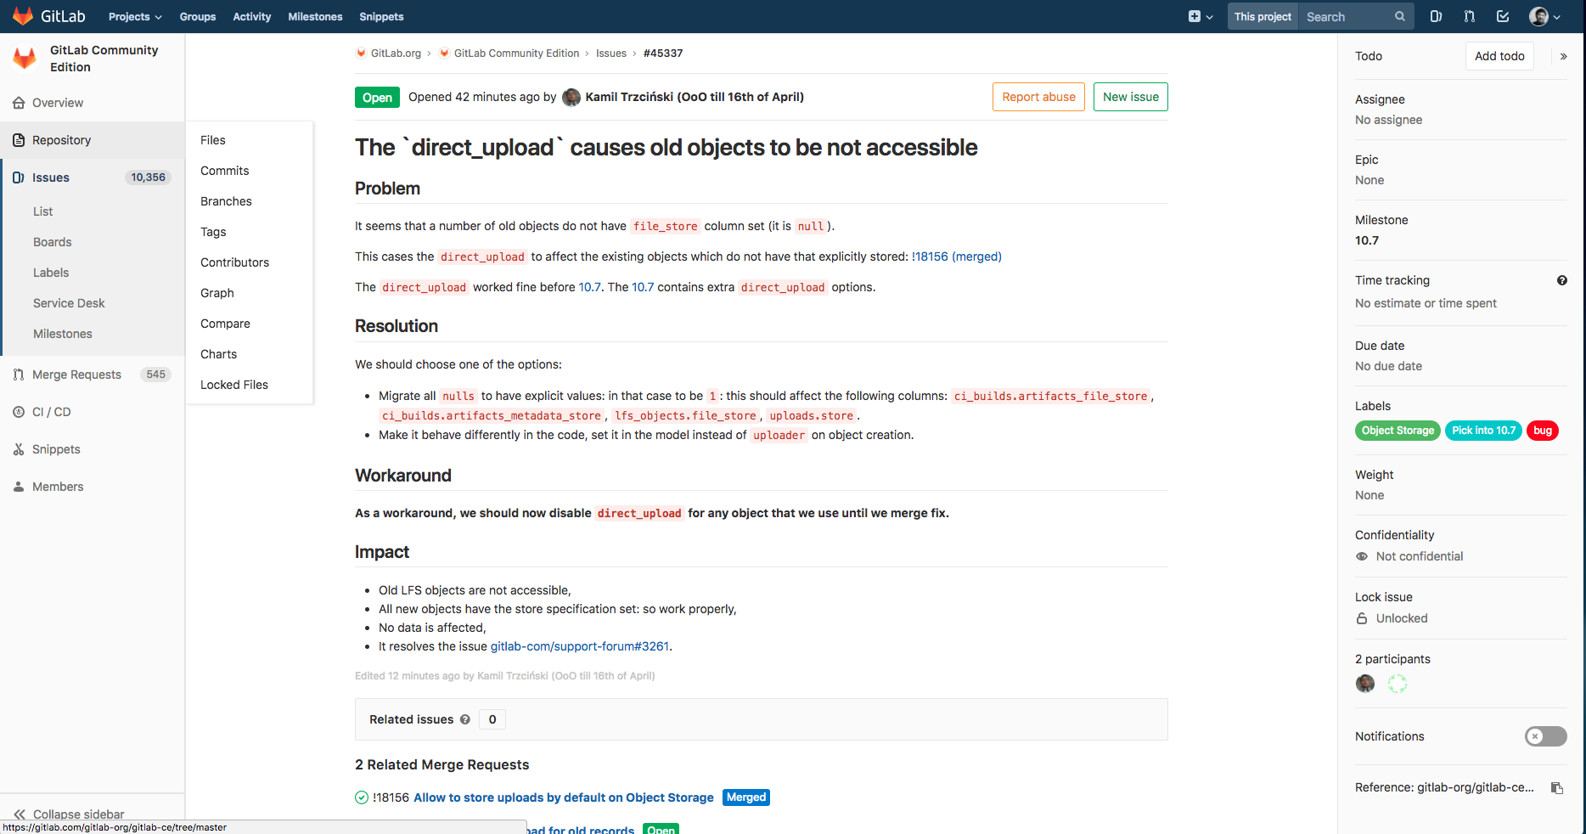The height and width of the screenshot is (834, 1586).
Task: Open your todos via checkmark icon
Action: [1503, 16]
